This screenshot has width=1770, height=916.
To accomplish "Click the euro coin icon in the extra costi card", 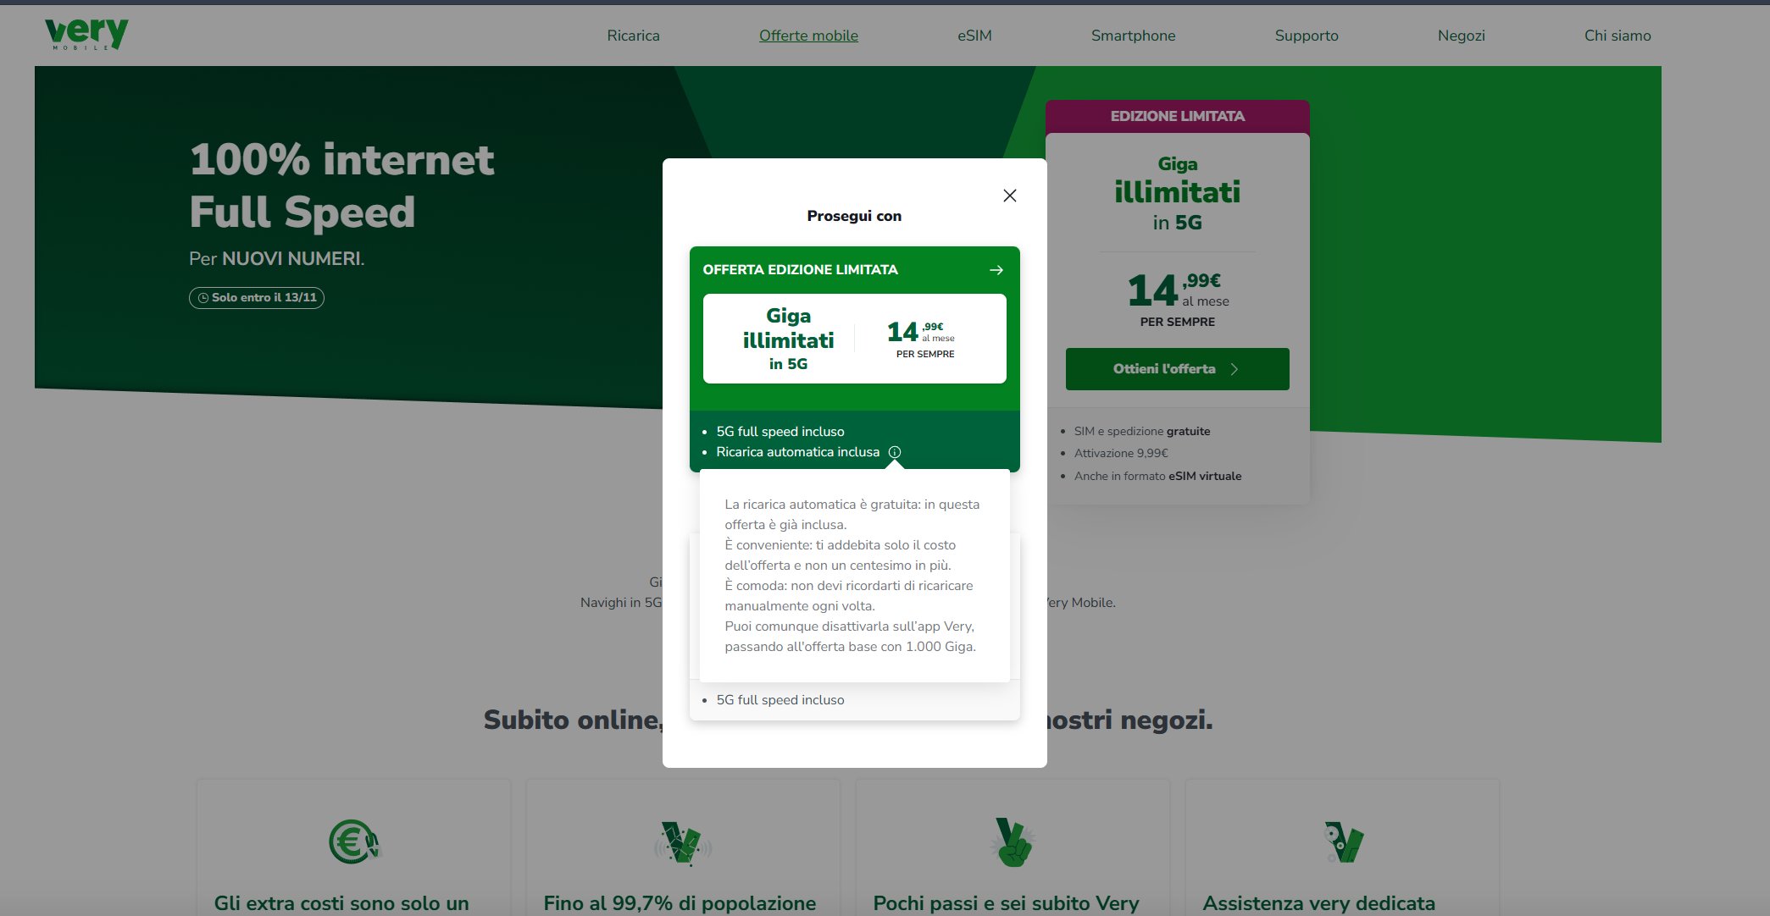I will pos(354,842).
